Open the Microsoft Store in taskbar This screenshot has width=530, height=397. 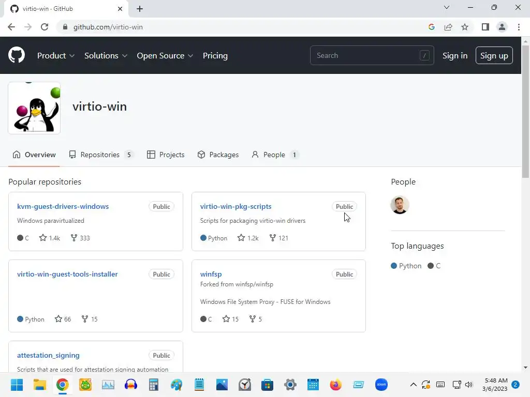point(268,385)
